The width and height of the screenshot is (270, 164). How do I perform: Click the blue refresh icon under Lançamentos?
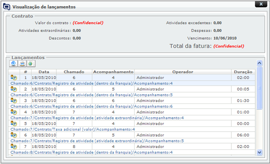[x=13, y=64]
